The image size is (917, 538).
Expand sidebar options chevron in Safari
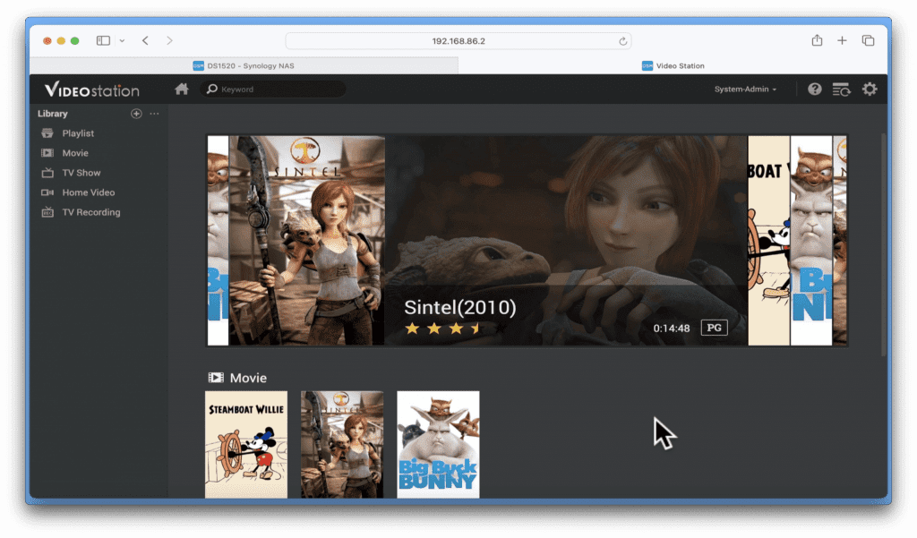[122, 41]
